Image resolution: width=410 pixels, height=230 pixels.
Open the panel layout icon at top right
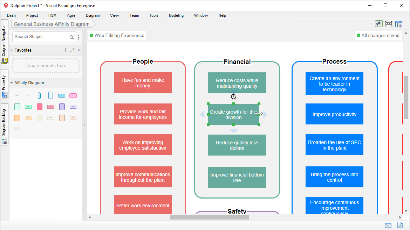point(399,24)
